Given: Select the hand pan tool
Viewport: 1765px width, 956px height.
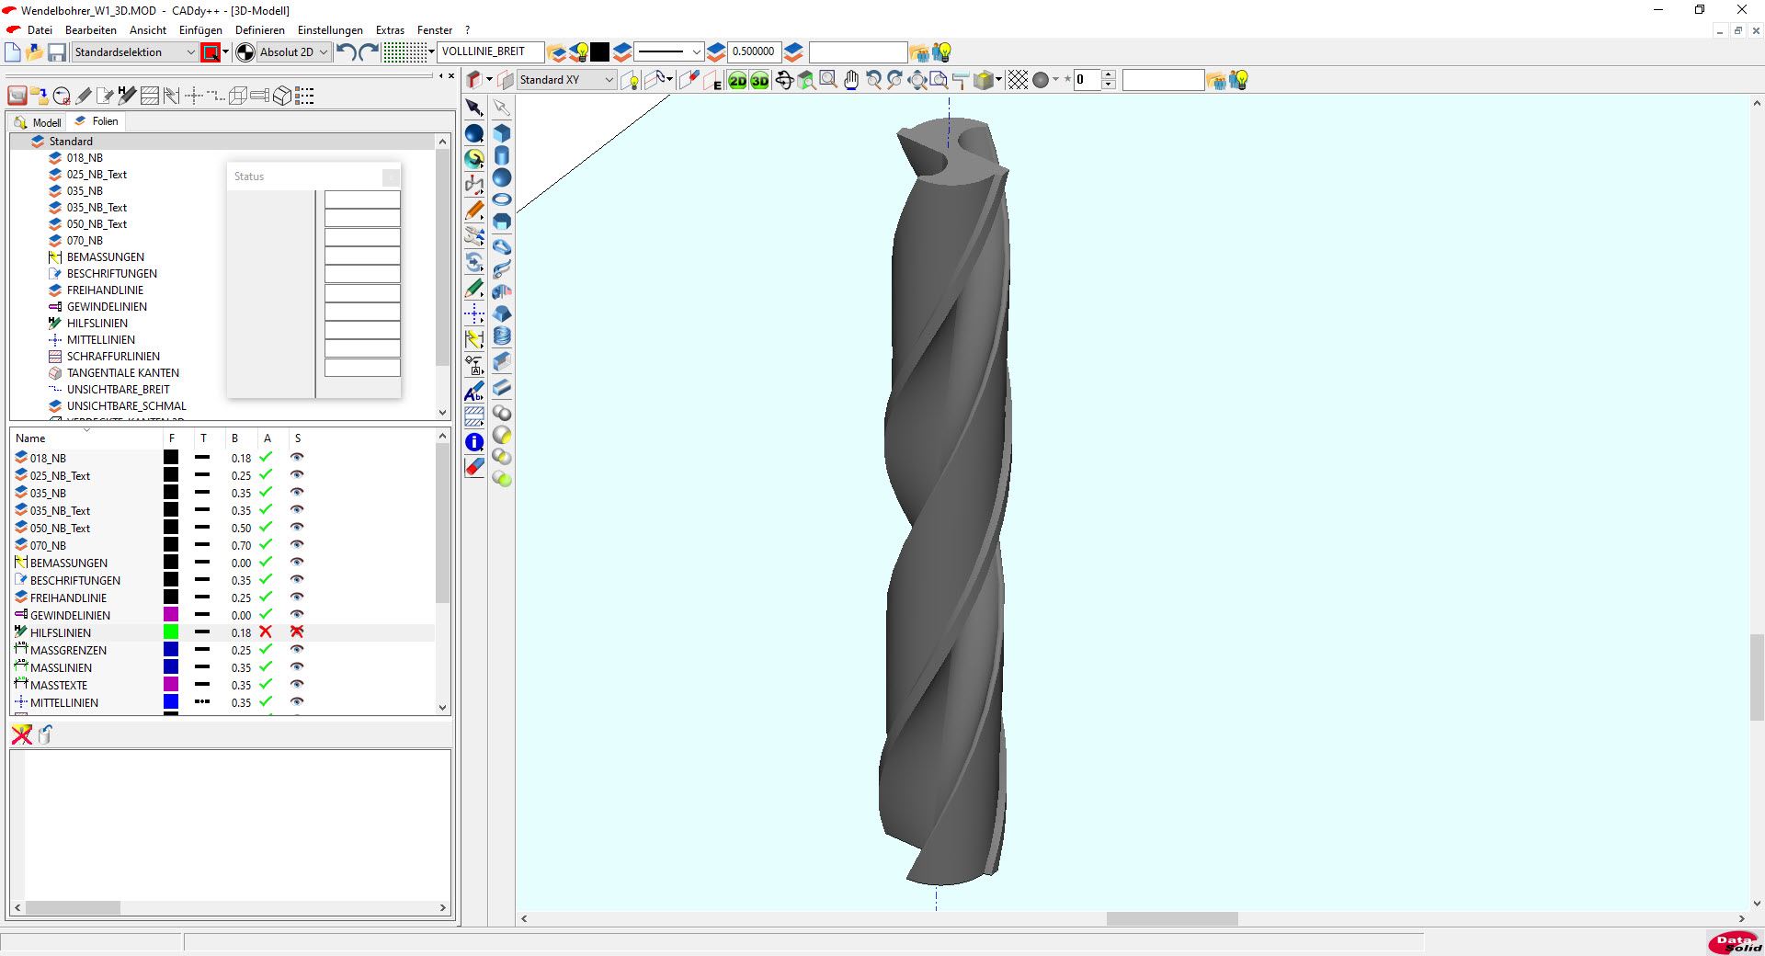Looking at the screenshot, I should [850, 81].
